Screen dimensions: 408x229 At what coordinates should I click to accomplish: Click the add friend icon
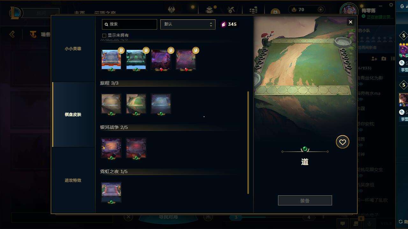click(374, 59)
